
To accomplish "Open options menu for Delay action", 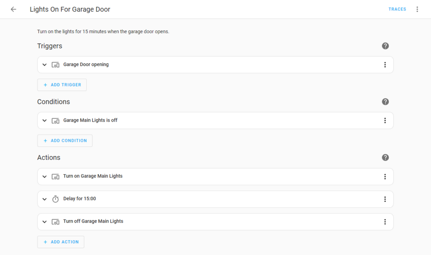I will coord(385,199).
